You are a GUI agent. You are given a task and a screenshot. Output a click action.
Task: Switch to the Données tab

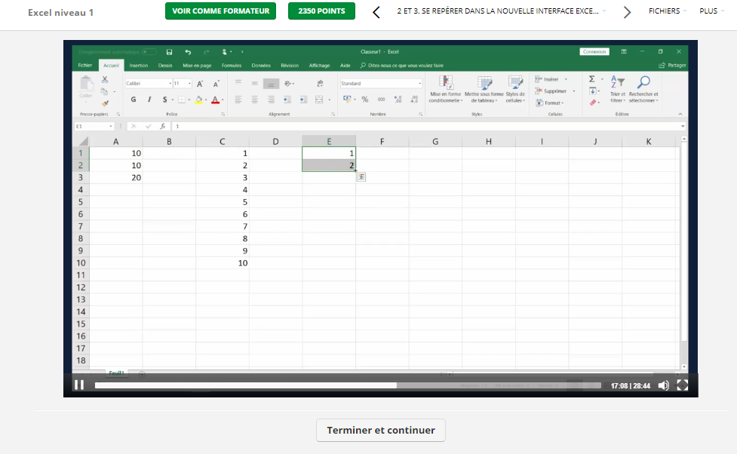coord(261,66)
